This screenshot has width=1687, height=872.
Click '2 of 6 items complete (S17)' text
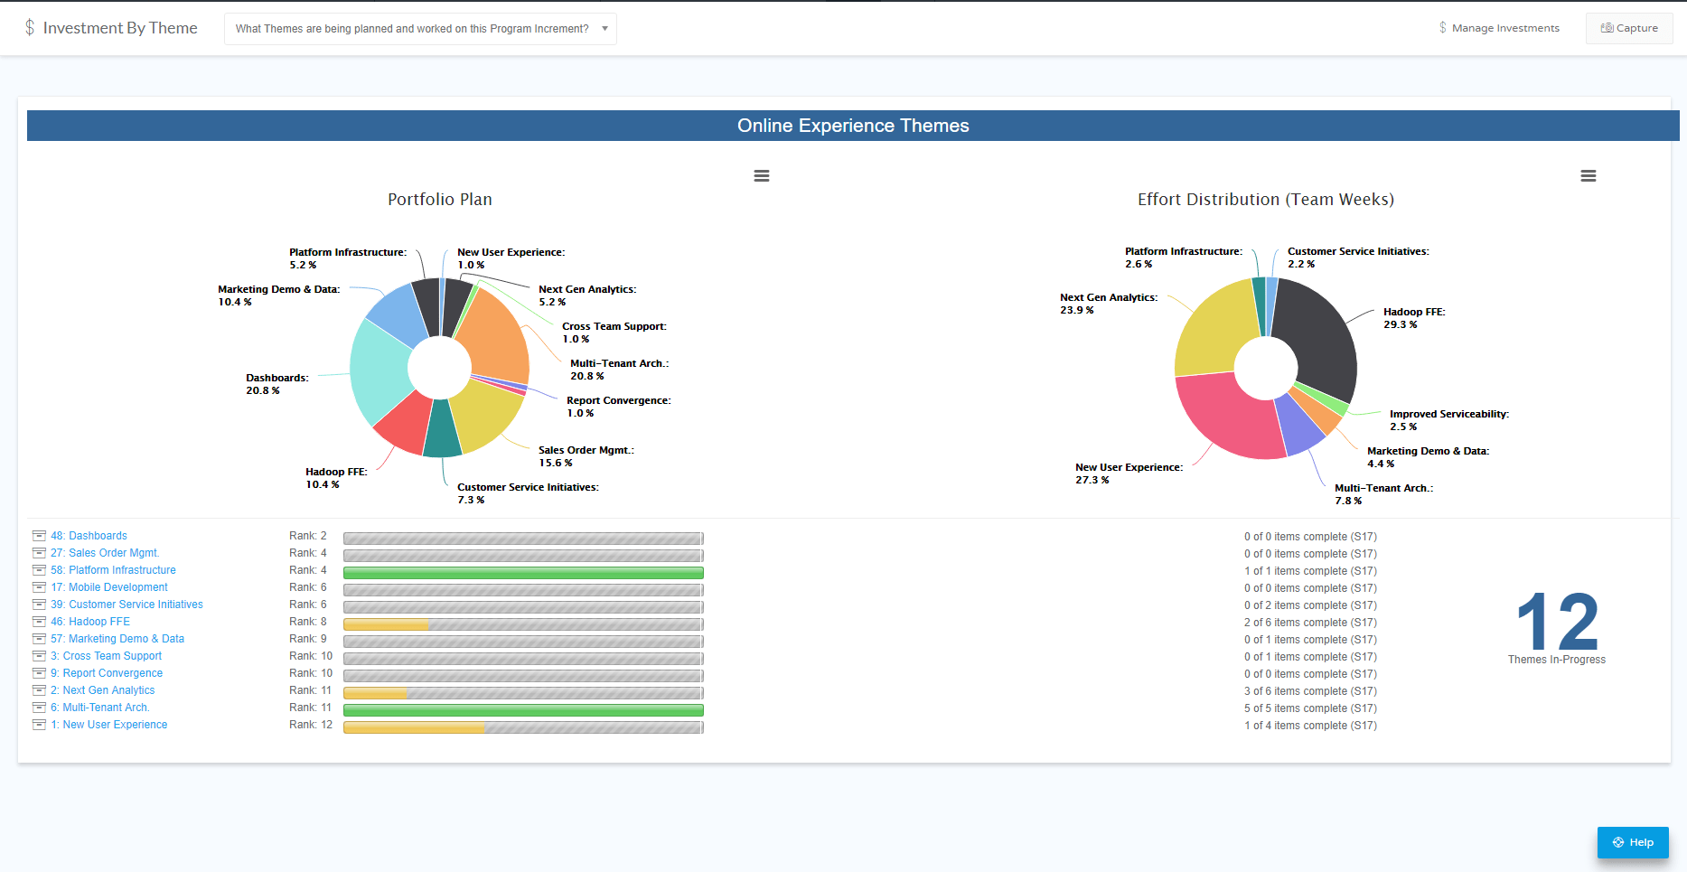tap(1310, 623)
